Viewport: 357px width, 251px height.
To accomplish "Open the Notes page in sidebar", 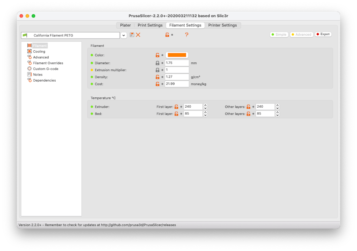I will (x=35, y=75).
